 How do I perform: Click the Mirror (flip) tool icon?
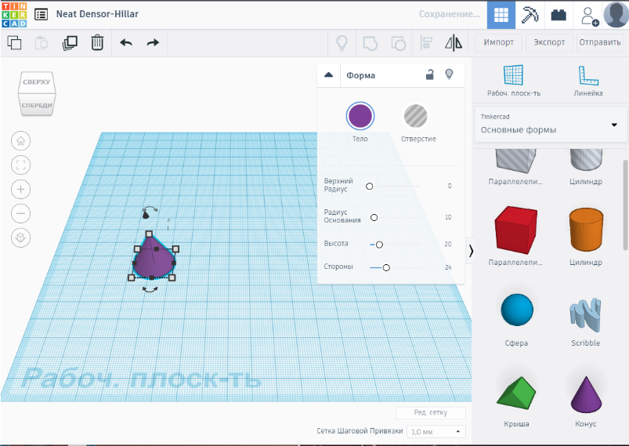pyautogui.click(x=454, y=42)
